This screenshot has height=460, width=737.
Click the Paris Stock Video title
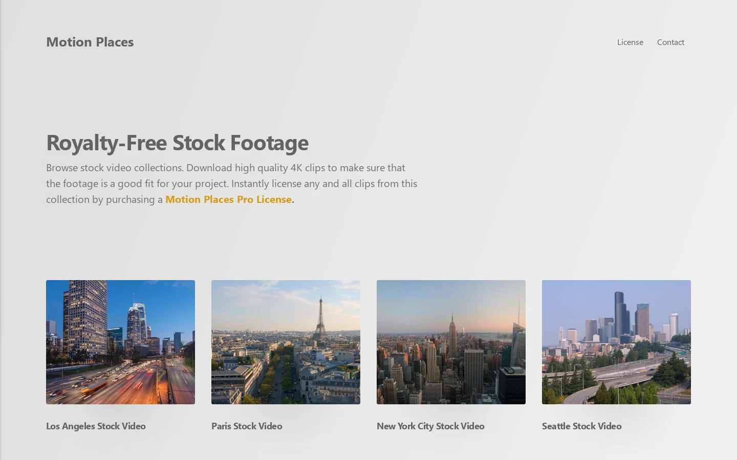pos(247,426)
